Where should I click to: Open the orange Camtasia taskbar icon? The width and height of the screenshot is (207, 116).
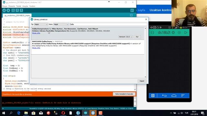point(101,113)
